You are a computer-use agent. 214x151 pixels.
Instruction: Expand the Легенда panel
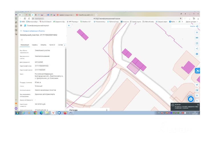(107, 110)
